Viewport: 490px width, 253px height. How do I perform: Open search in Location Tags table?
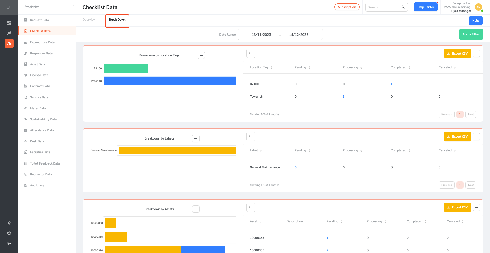pos(251,53)
